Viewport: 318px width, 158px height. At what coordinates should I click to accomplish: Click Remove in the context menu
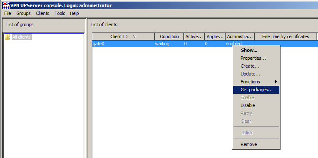(256, 144)
